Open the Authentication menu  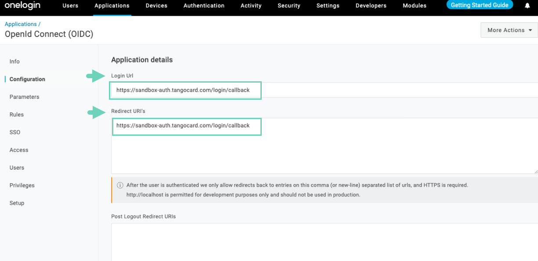204,6
